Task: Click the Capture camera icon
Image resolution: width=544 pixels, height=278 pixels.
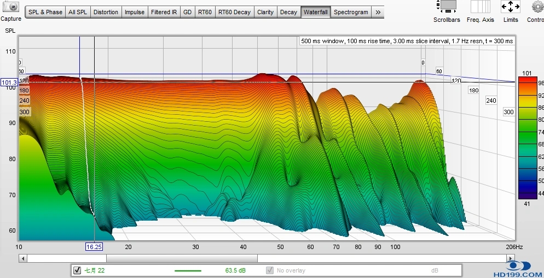Action: point(10,8)
